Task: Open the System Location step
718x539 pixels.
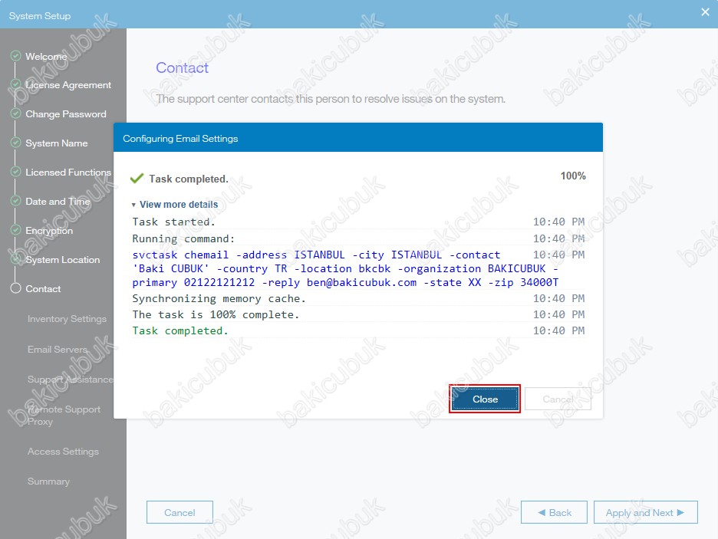Action: pos(63,260)
